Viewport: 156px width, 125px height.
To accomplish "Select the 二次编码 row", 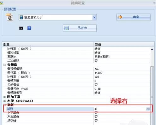I will pyautogui.click(x=76, y=61).
